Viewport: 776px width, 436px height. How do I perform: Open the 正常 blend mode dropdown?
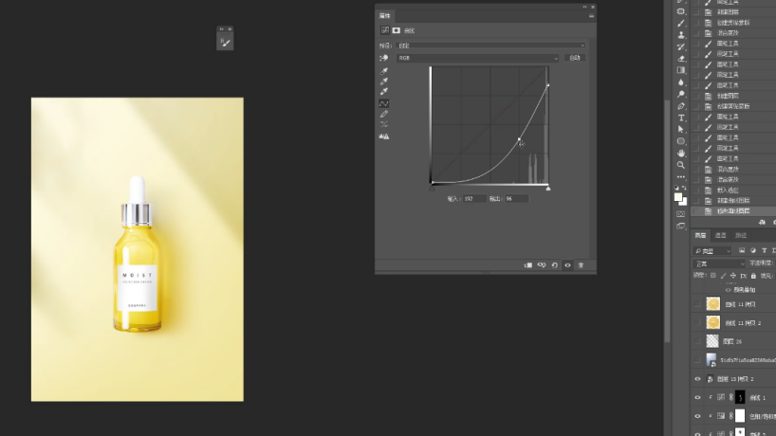click(x=718, y=263)
